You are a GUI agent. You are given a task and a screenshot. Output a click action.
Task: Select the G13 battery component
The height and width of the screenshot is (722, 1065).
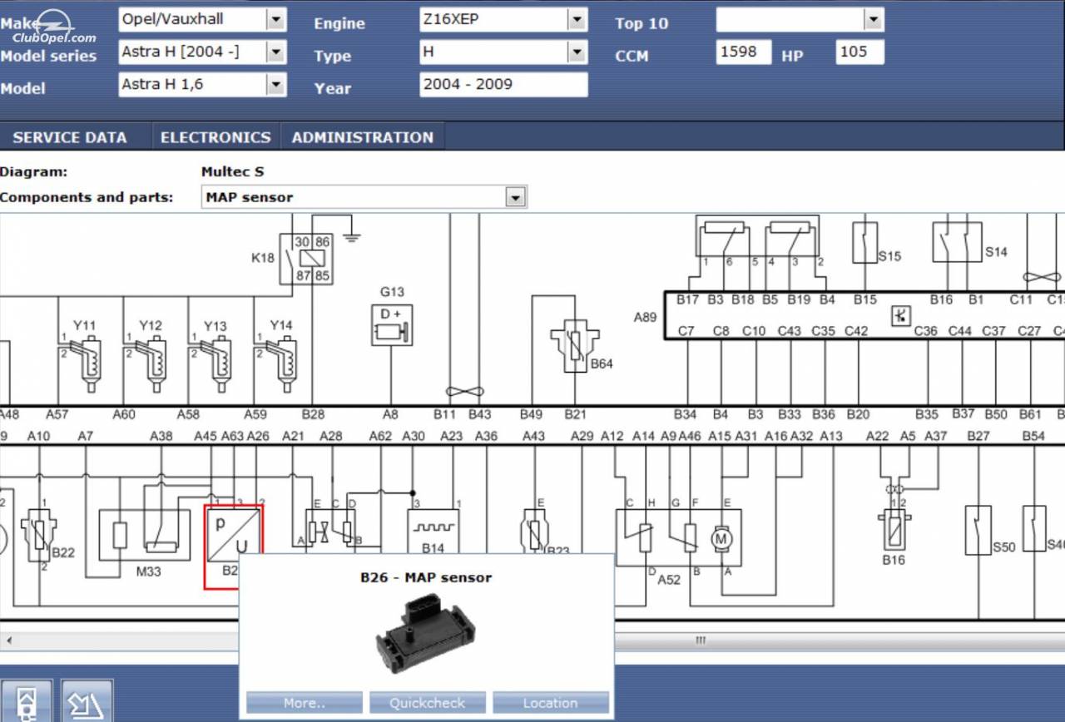coord(392,325)
